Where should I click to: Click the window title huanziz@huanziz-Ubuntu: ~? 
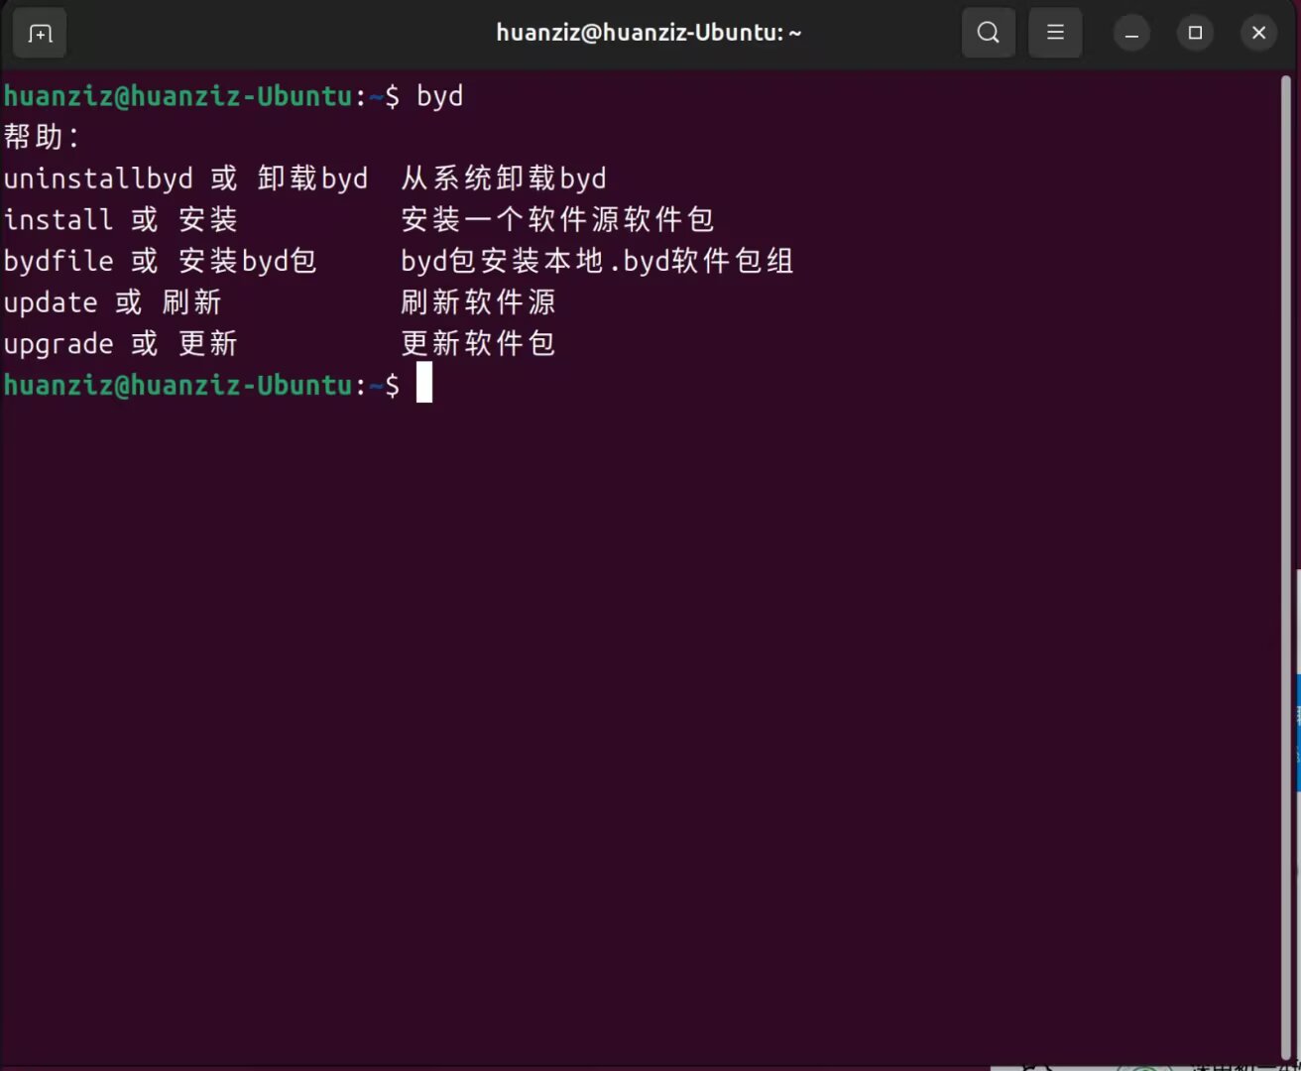649,33
